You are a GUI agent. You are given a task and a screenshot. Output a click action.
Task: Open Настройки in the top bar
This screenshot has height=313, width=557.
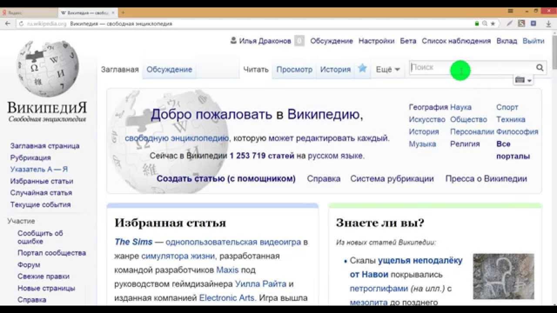click(376, 41)
